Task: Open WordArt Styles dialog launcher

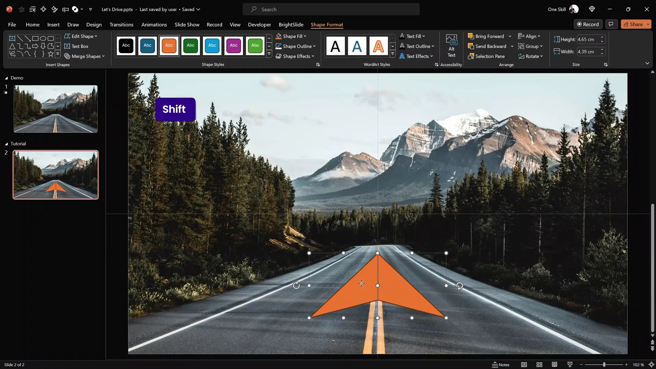Action: (436, 65)
